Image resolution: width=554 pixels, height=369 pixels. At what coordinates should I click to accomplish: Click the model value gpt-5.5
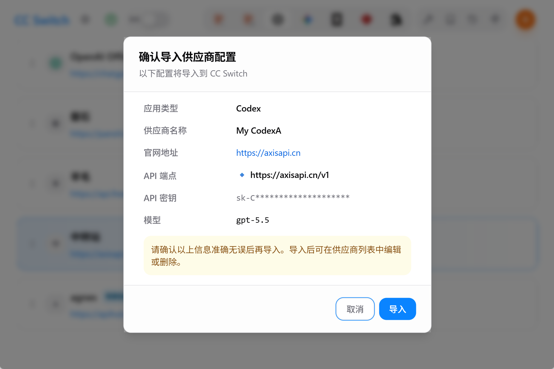click(252, 220)
